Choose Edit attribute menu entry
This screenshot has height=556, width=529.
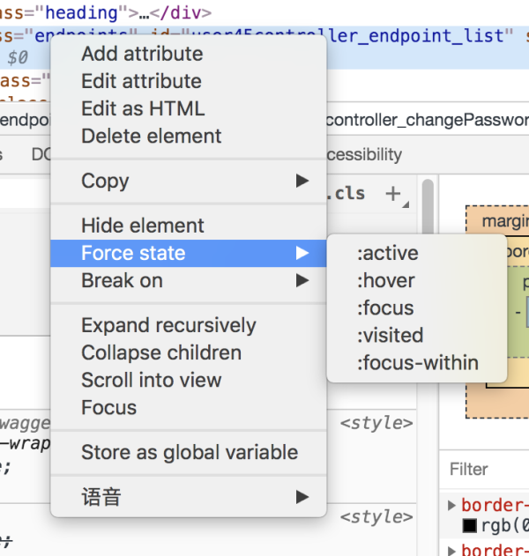pos(189,81)
